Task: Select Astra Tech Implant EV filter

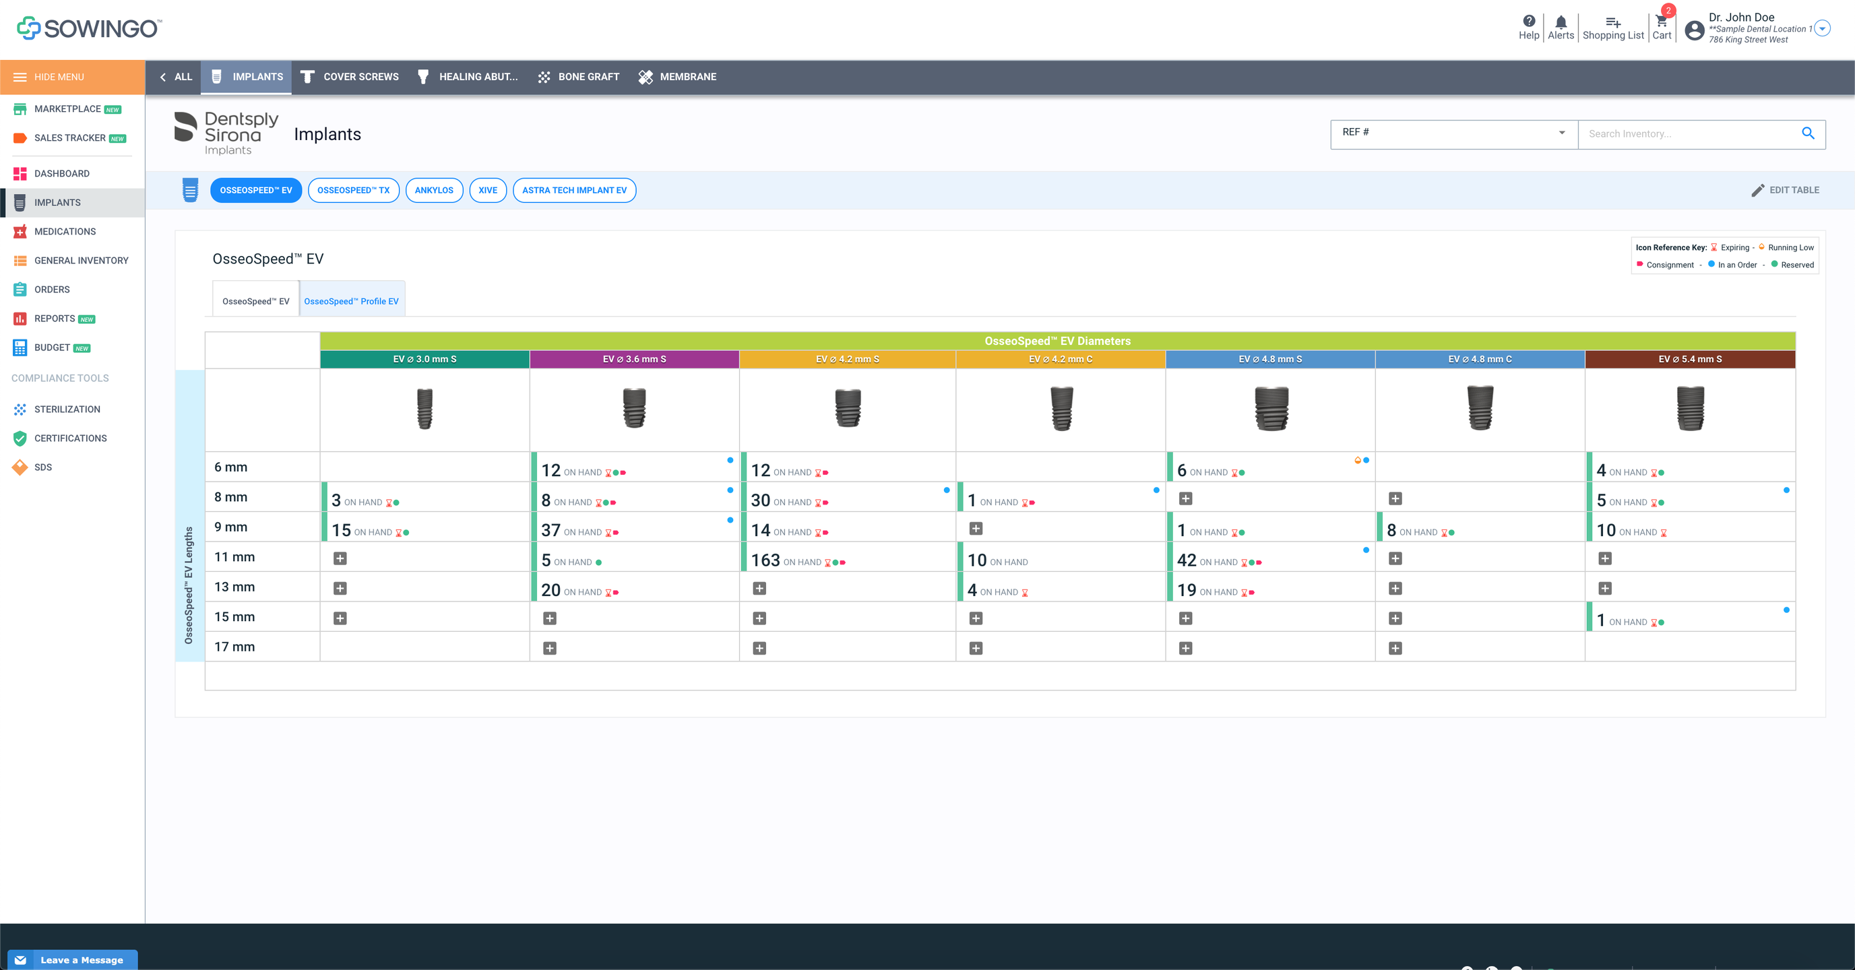Action: (574, 190)
